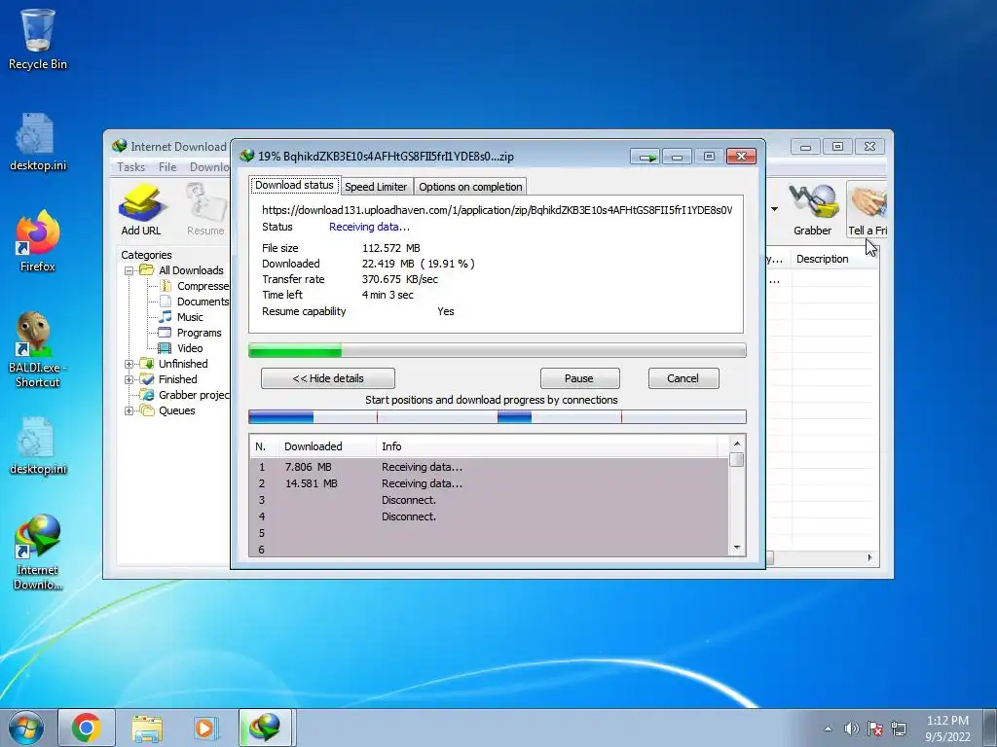Screen dimensions: 997x747
Task: Click the connection list scroll up arrow
Action: pos(737,444)
